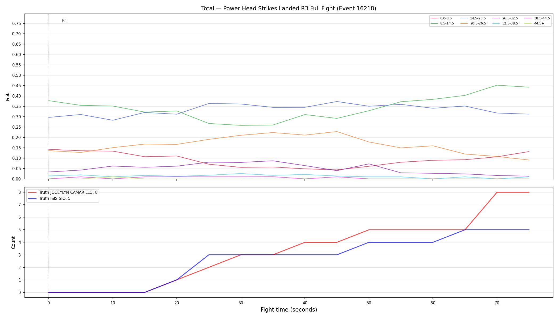Click the chart title mentioning Event 16218

click(289, 9)
